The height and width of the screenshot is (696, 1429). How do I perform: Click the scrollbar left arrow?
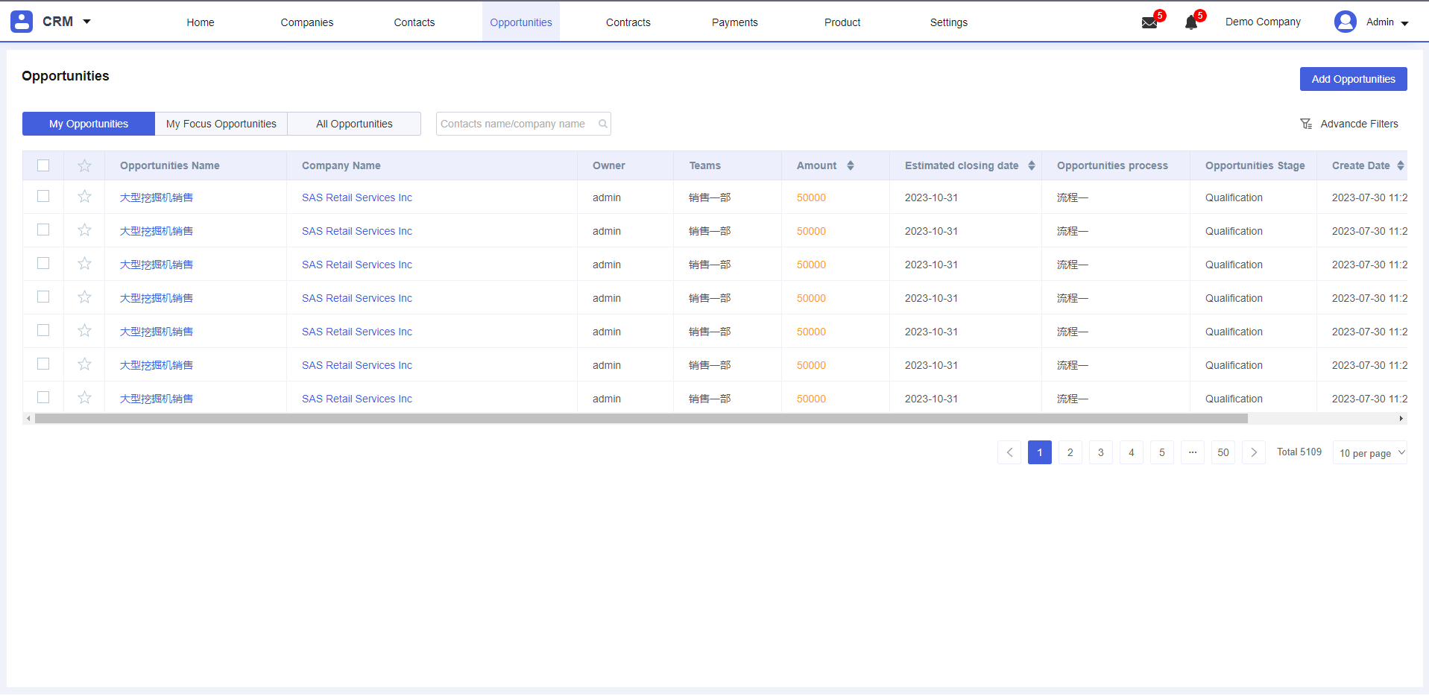pos(28,419)
